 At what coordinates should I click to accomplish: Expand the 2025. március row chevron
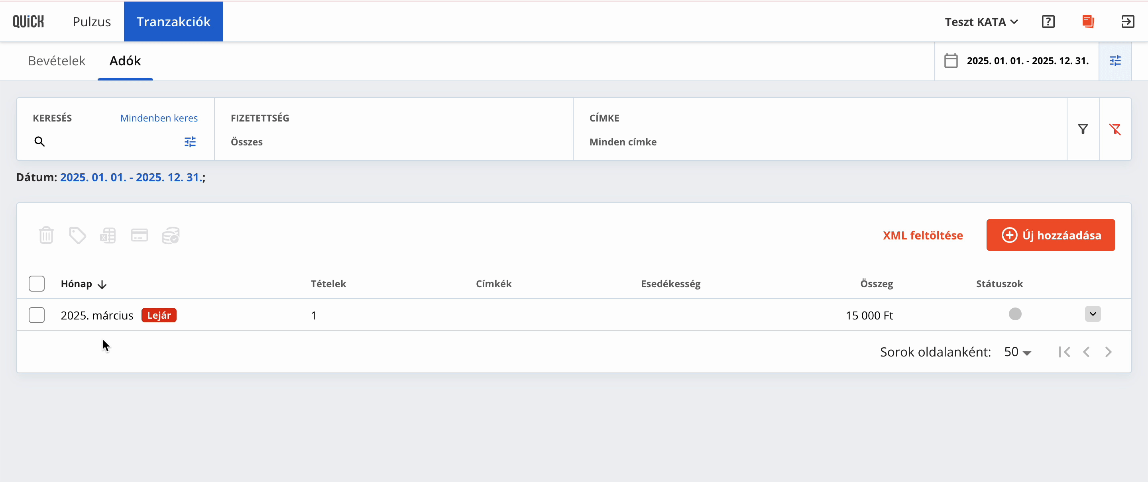point(1093,314)
